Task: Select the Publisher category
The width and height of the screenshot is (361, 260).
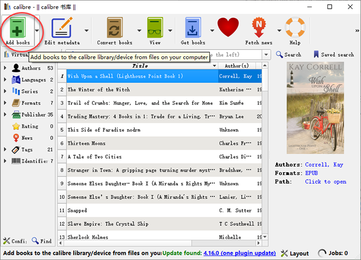Action: 34,115
